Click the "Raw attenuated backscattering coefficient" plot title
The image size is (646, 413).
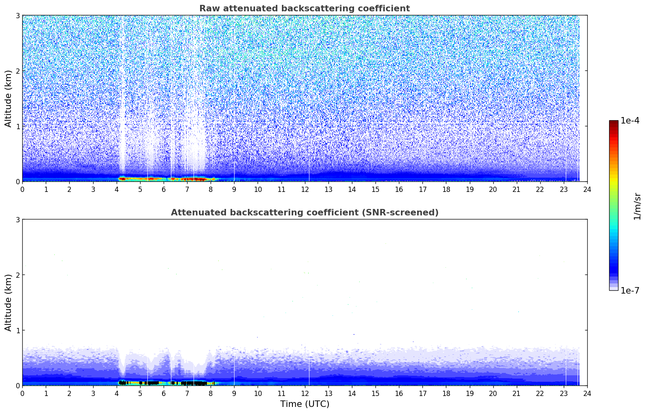point(304,9)
